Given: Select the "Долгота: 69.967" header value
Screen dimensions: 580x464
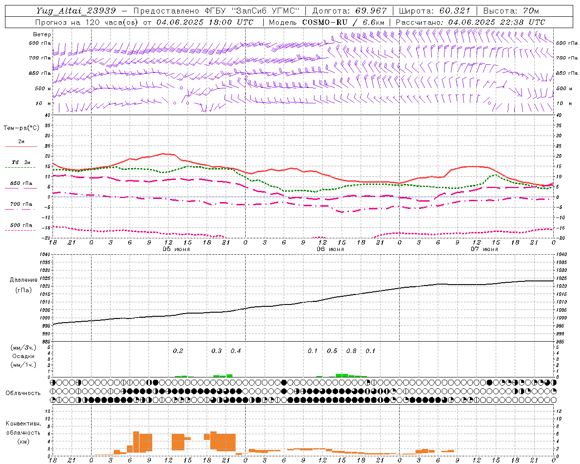Looking at the screenshot, I should point(350,11).
